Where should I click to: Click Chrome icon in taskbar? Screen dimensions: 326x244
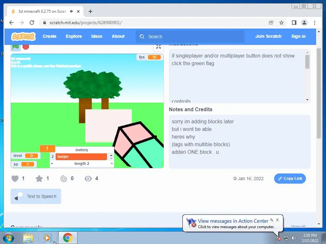[x=68, y=238]
